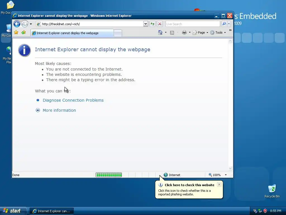Click the Refresh page icon
This screenshot has width=286, height=215.
pyautogui.click(x=152, y=24)
